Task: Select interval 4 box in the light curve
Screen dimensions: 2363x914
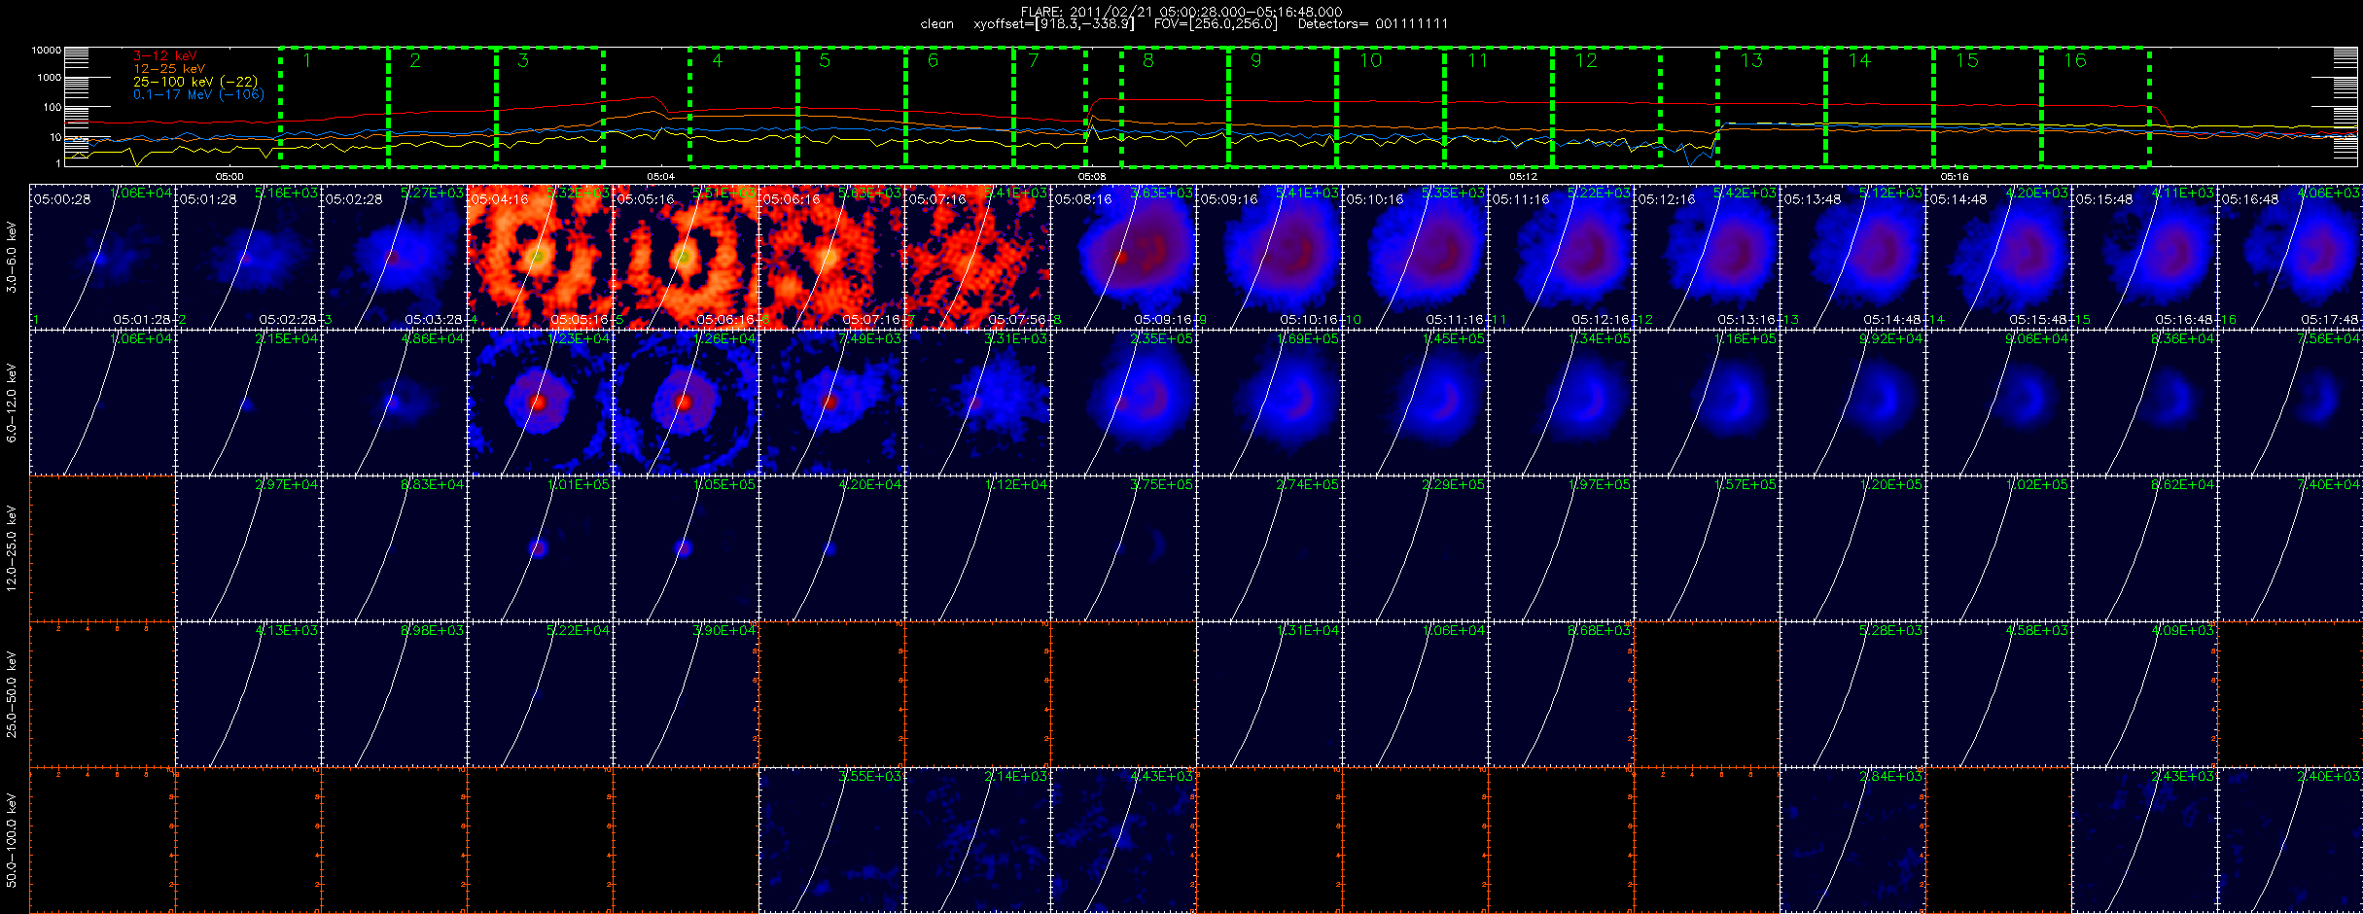Action: [744, 107]
